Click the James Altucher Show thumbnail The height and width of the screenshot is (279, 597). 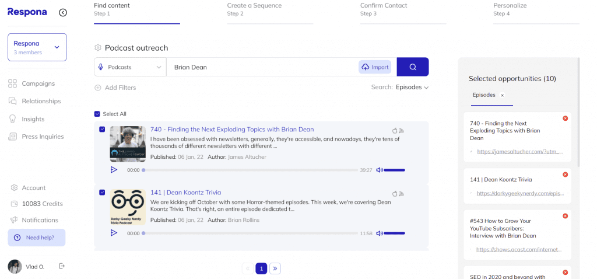128,144
